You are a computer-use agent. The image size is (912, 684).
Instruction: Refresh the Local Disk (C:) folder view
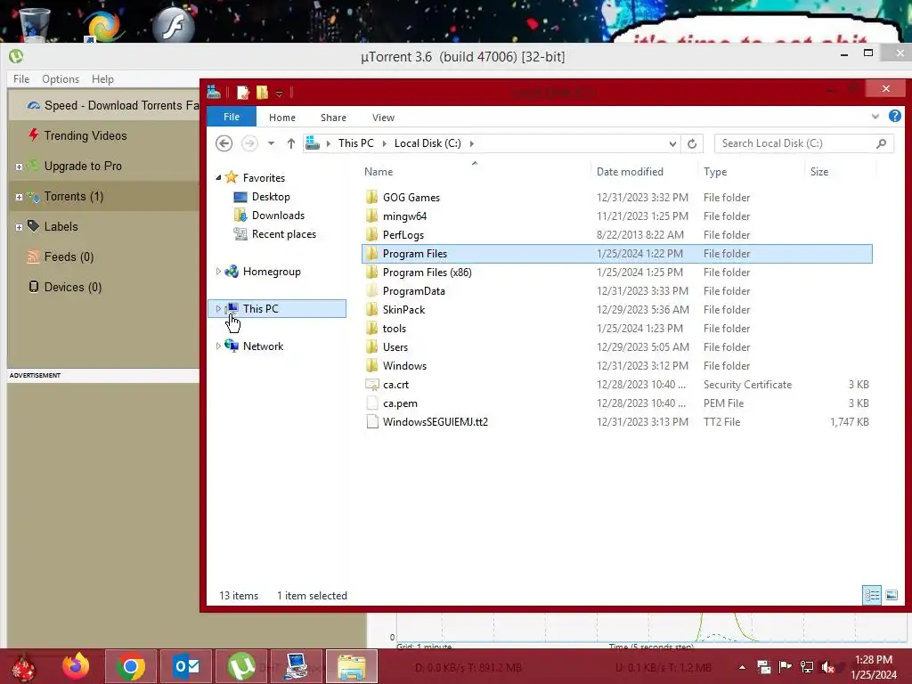pyautogui.click(x=691, y=143)
